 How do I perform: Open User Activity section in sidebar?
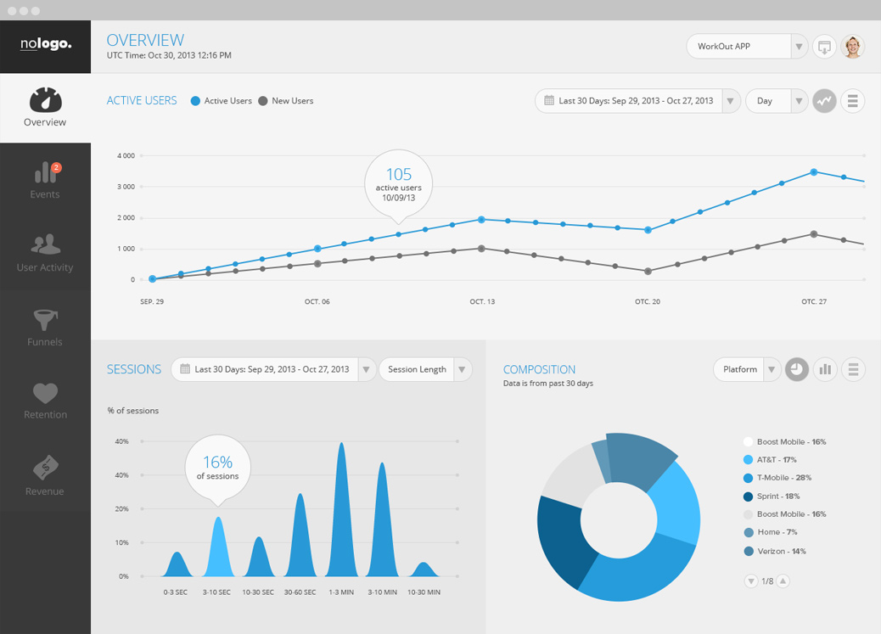click(45, 244)
